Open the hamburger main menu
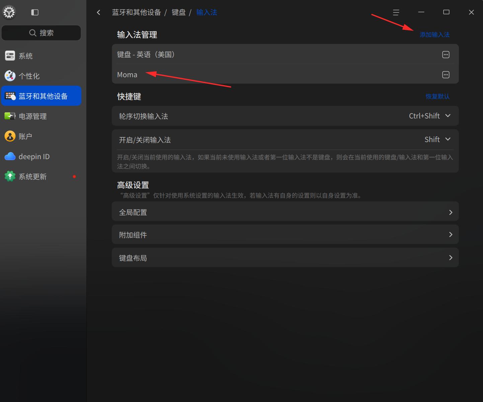Image resolution: width=483 pixels, height=402 pixels. [396, 12]
